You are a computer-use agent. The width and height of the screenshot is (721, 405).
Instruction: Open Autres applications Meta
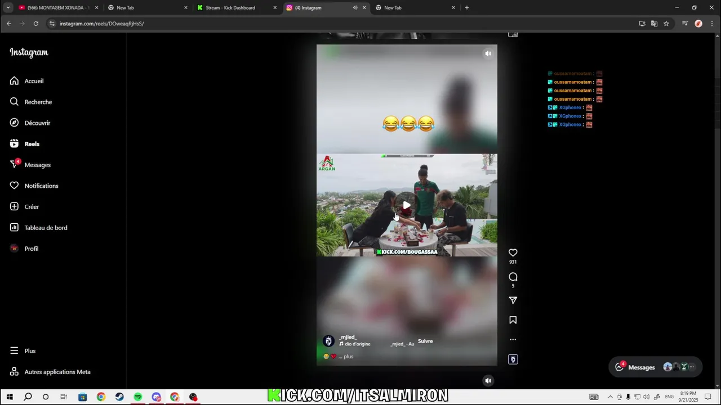57,372
